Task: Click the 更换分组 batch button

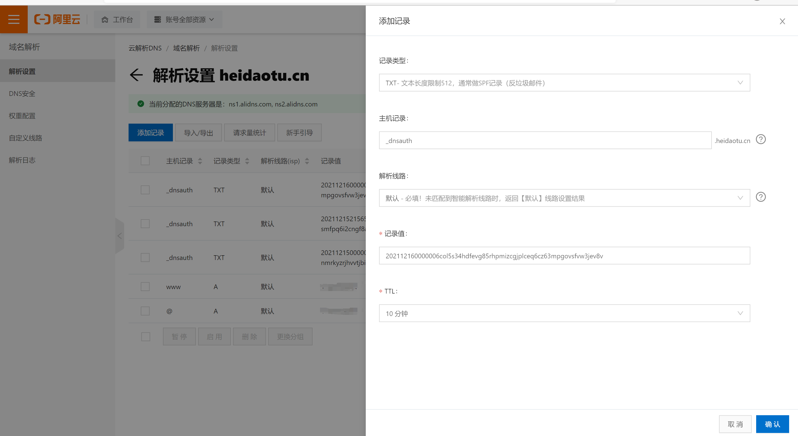Action: 290,336
